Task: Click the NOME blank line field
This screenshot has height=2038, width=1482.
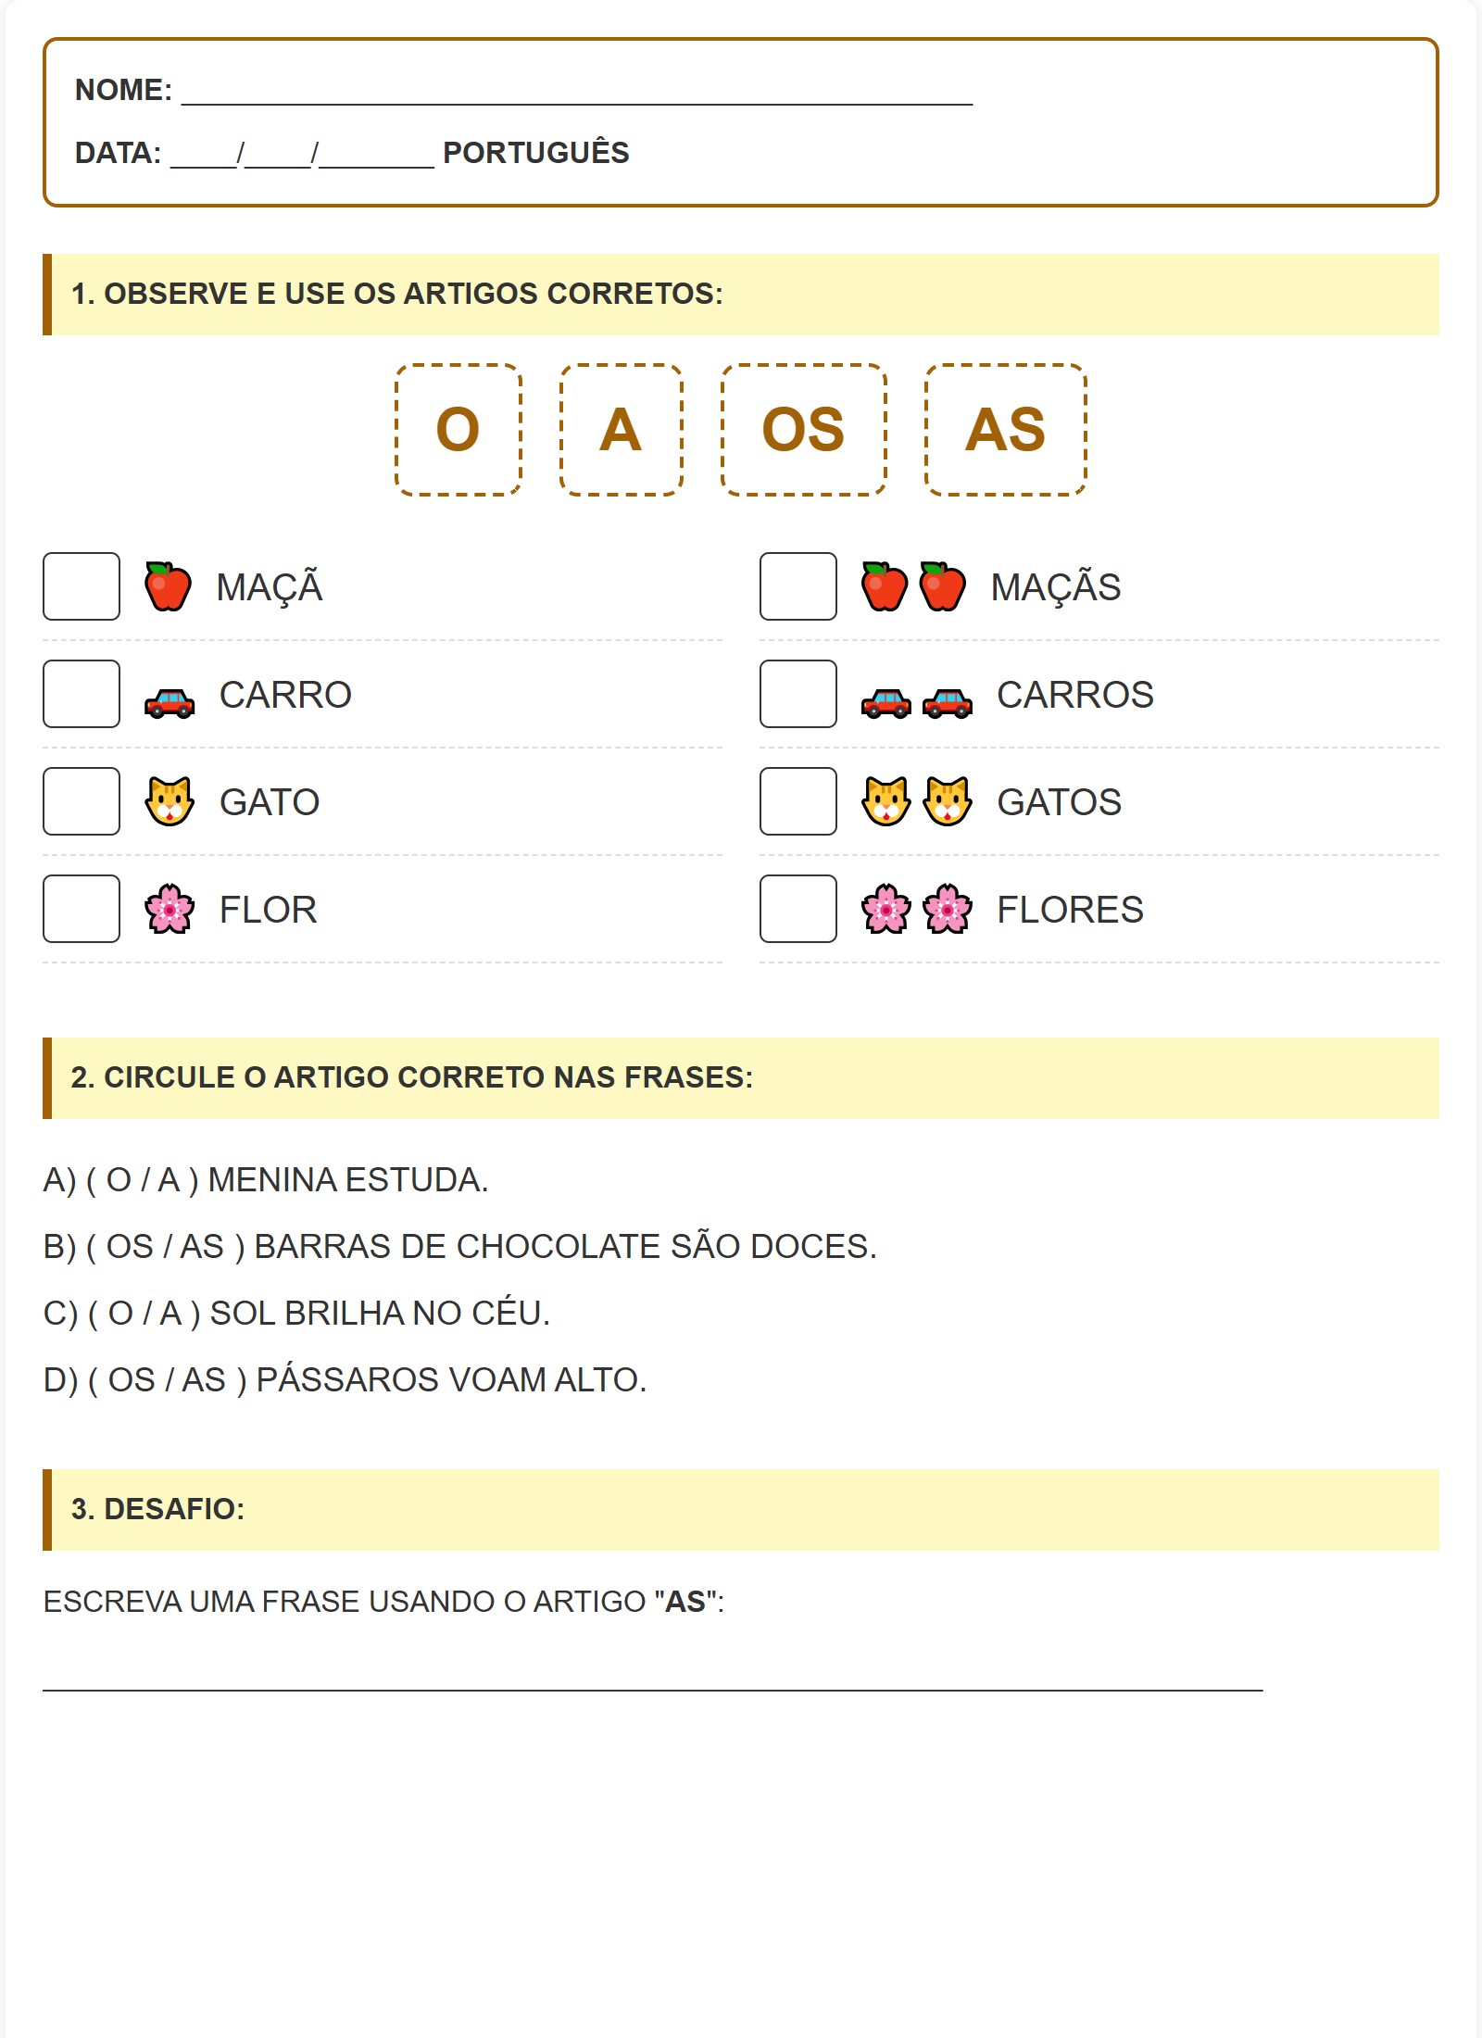Action: coord(576,93)
